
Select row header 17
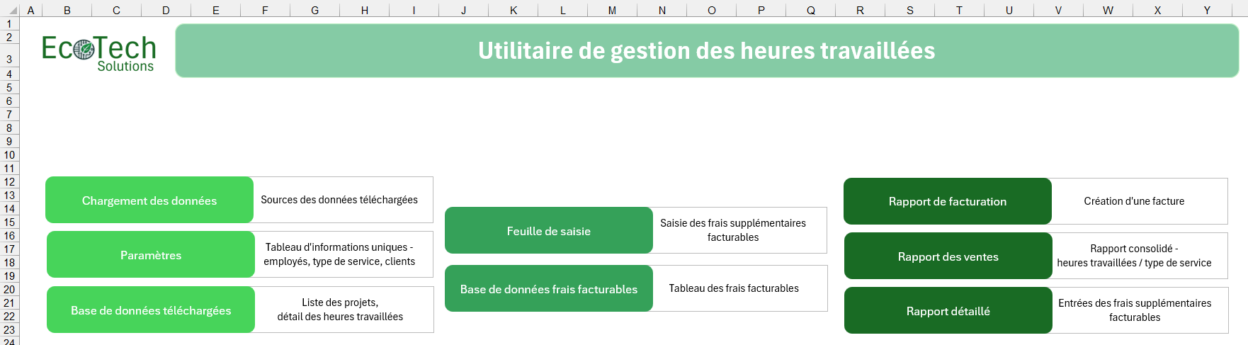9,249
